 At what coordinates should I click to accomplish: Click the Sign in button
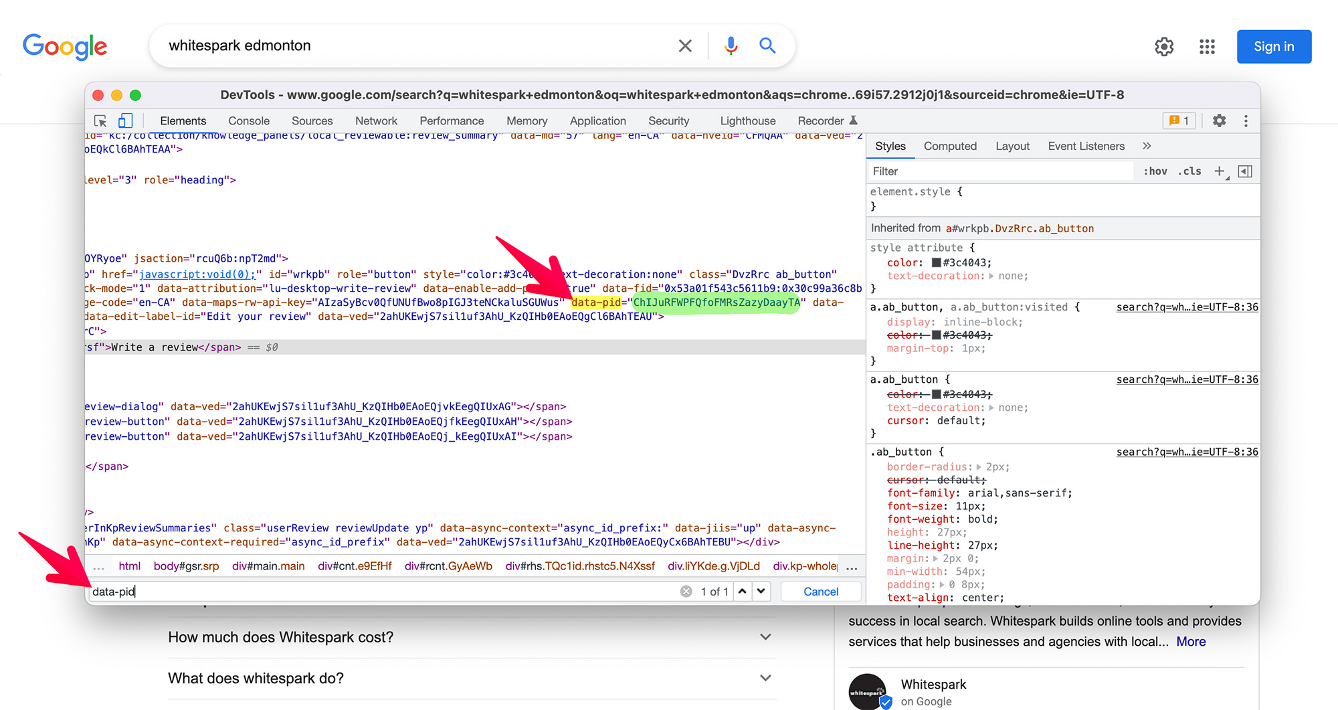click(x=1274, y=47)
